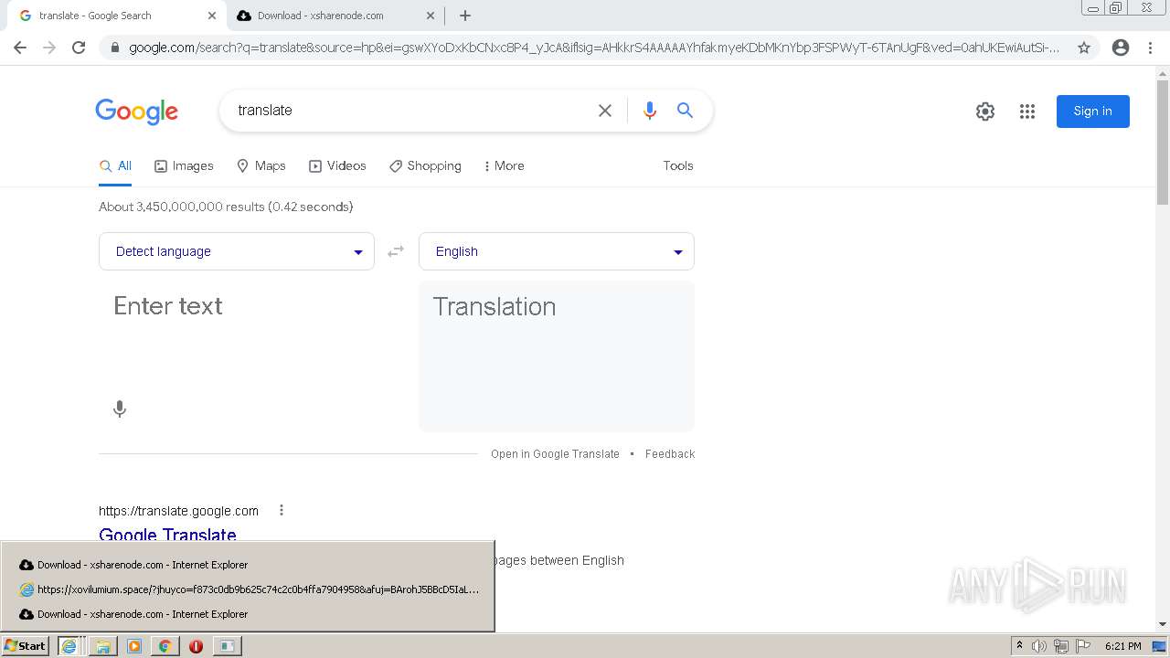This screenshot has width=1170, height=658.
Task: Click the translate search query field
Action: coord(411,111)
